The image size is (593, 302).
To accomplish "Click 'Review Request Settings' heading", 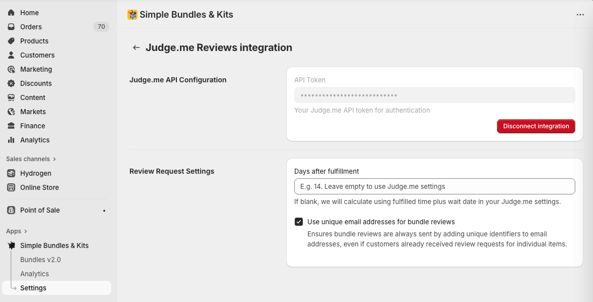I will coord(172,171).
